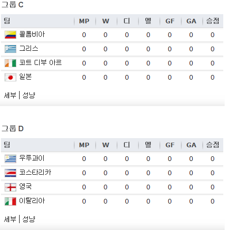
Task: Click 성냥 link under Group C
Action: coord(29,95)
